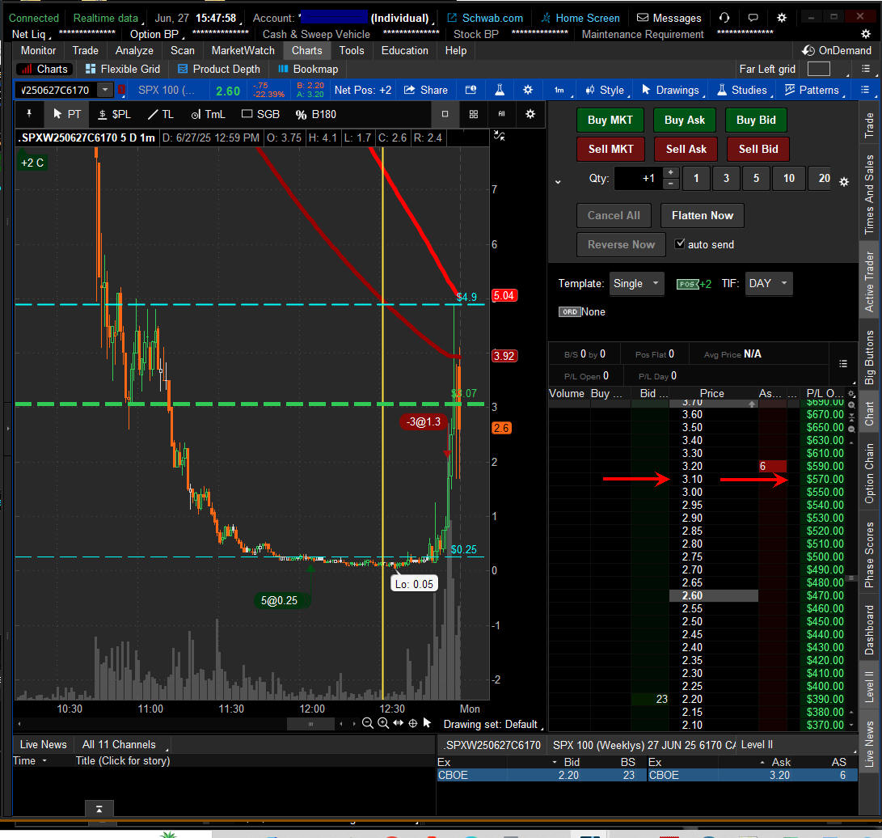Screen dimensions: 882x838
Task: Select the B180 percent tool
Action: 315,114
